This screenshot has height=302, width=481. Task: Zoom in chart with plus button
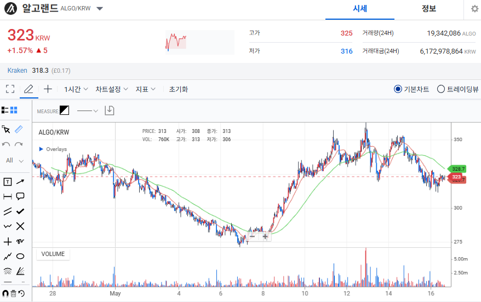(265, 236)
